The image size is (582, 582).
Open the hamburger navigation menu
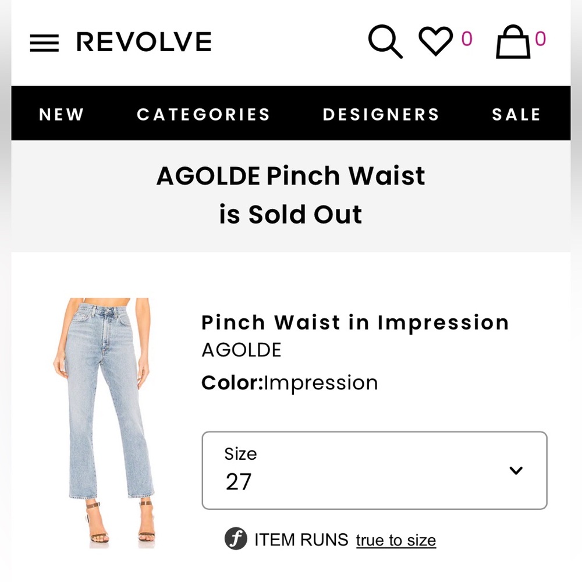pyautogui.click(x=44, y=42)
